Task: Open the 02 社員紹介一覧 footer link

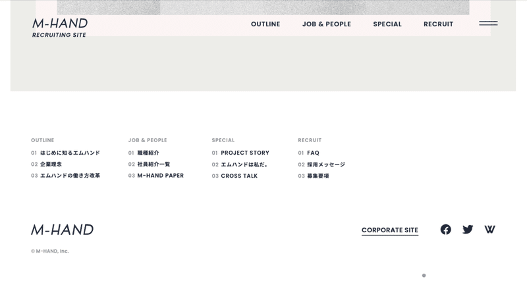Action: point(150,164)
